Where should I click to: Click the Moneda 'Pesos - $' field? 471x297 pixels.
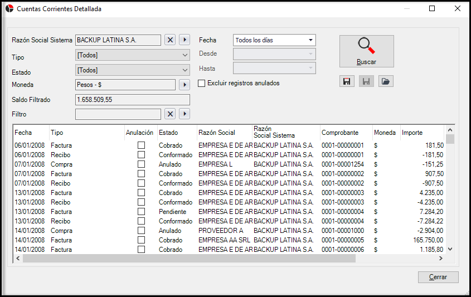click(x=125, y=85)
